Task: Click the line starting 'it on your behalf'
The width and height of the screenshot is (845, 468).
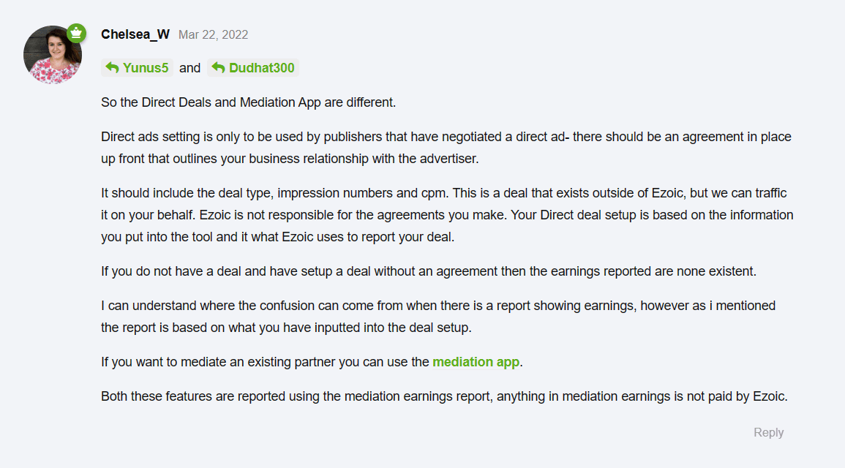Action: pyautogui.click(x=447, y=216)
